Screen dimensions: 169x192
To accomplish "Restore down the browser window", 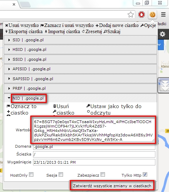I will [x=147, y=3].
